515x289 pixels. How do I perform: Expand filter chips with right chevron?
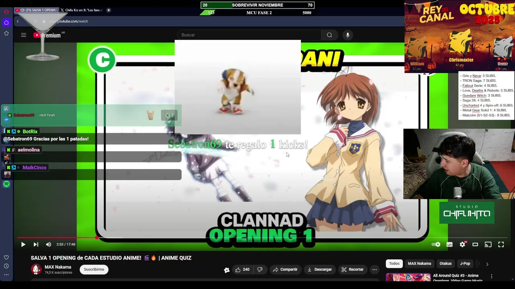click(x=487, y=264)
